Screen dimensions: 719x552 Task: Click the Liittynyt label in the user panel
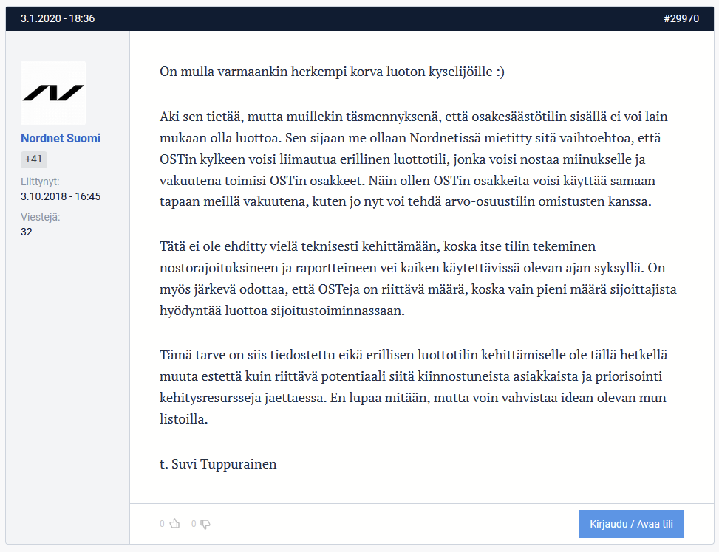[x=40, y=182]
